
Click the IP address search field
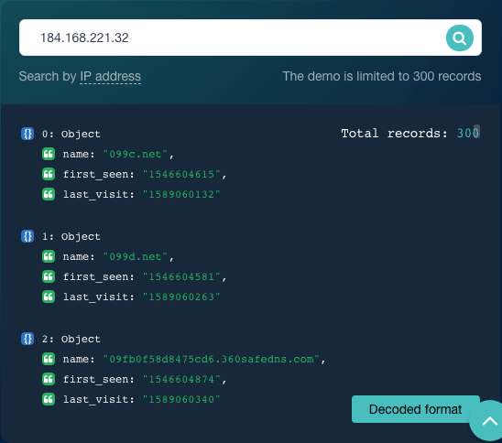click(x=250, y=38)
